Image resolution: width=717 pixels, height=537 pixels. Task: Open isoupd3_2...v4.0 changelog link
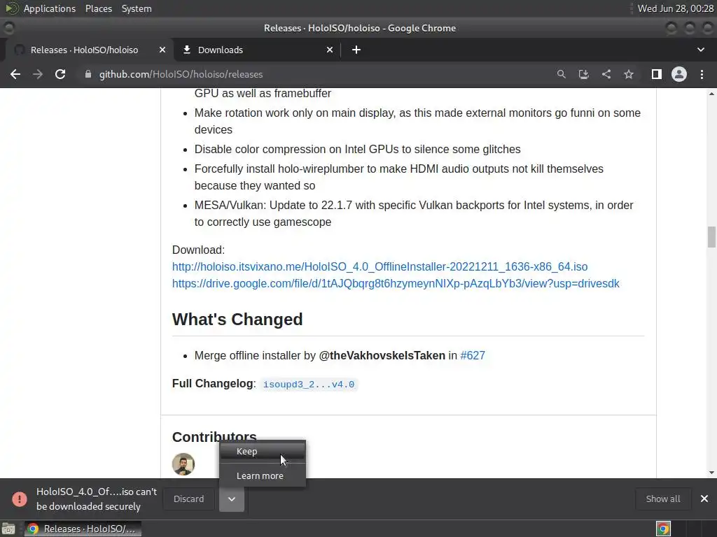click(x=309, y=385)
